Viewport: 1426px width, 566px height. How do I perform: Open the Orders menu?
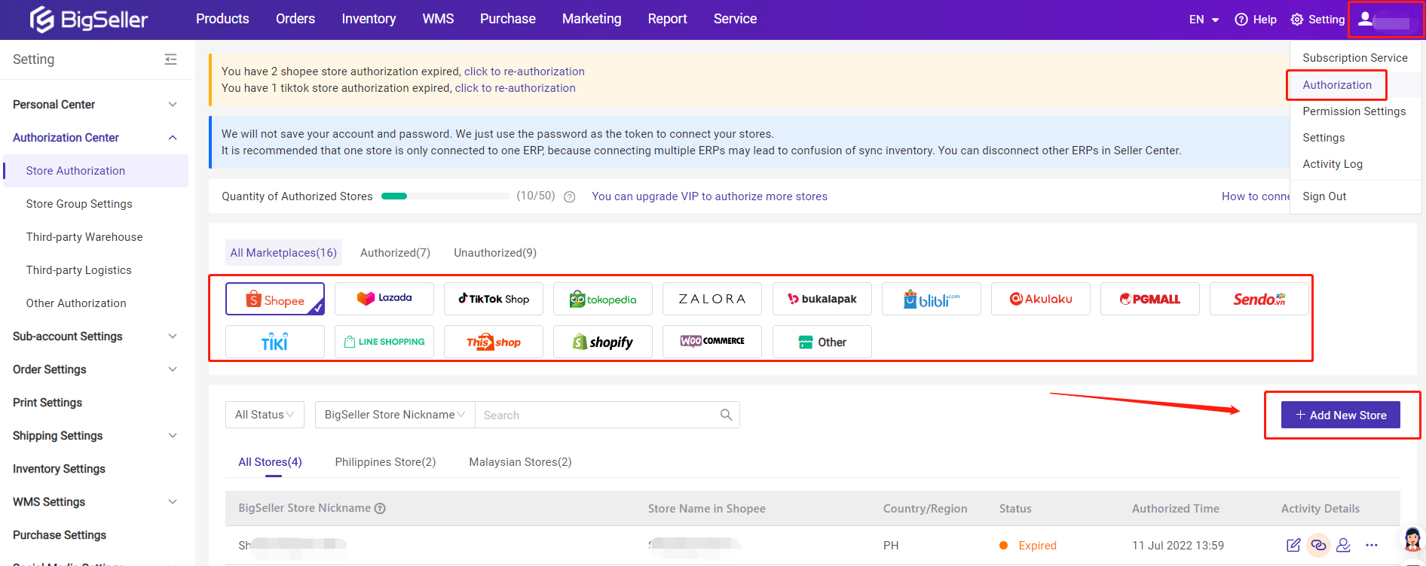pos(295,19)
